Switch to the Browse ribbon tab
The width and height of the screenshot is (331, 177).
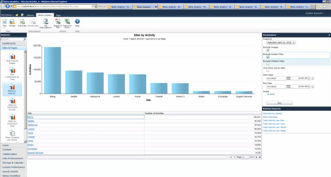pyautogui.click(x=30, y=15)
